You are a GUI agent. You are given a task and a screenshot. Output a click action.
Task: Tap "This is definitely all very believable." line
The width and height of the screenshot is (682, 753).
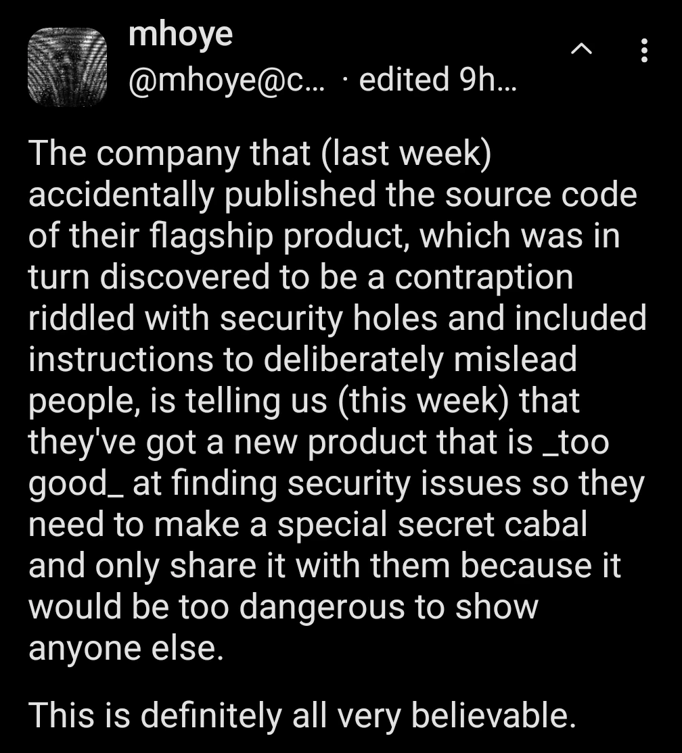pyautogui.click(x=302, y=714)
